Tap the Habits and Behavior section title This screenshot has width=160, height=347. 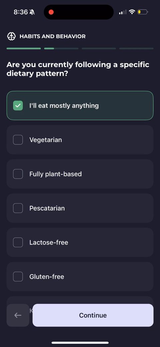pyautogui.click(x=53, y=36)
